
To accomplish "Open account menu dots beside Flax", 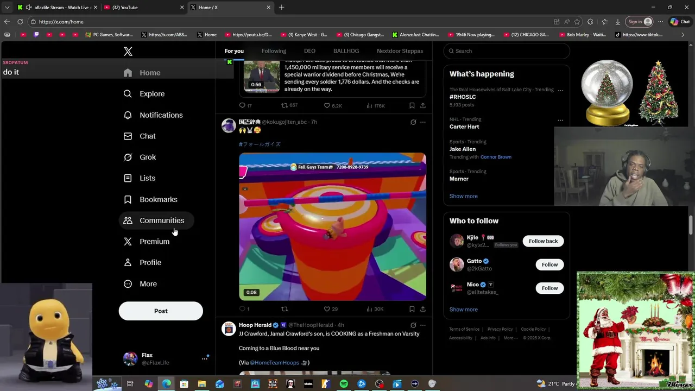I will [x=205, y=358].
